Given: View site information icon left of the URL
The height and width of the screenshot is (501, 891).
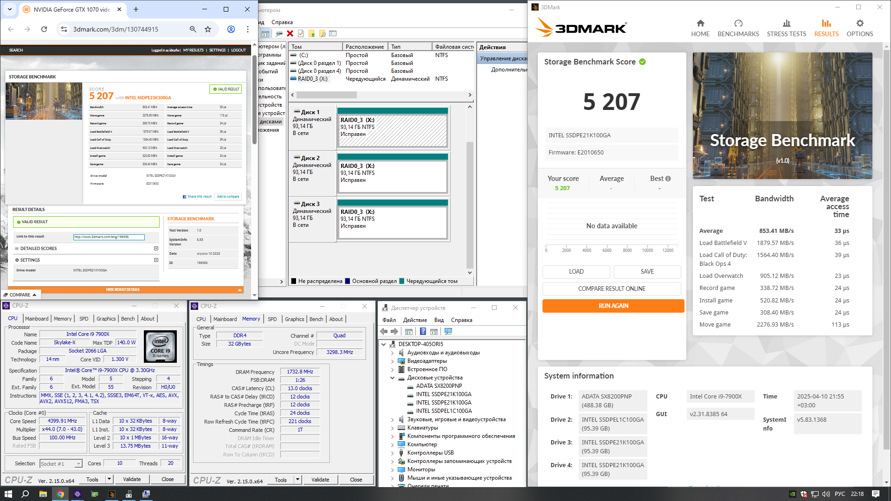Looking at the screenshot, I should coord(64,29).
